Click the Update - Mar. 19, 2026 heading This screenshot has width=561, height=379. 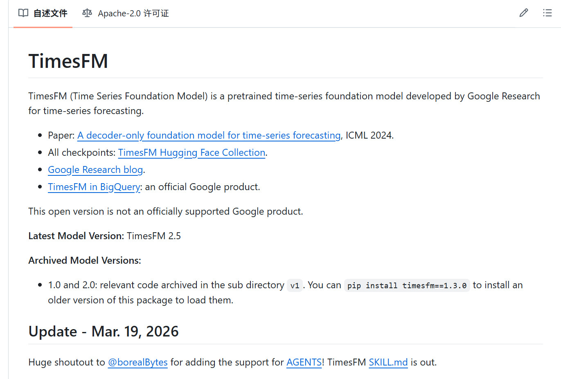click(104, 331)
